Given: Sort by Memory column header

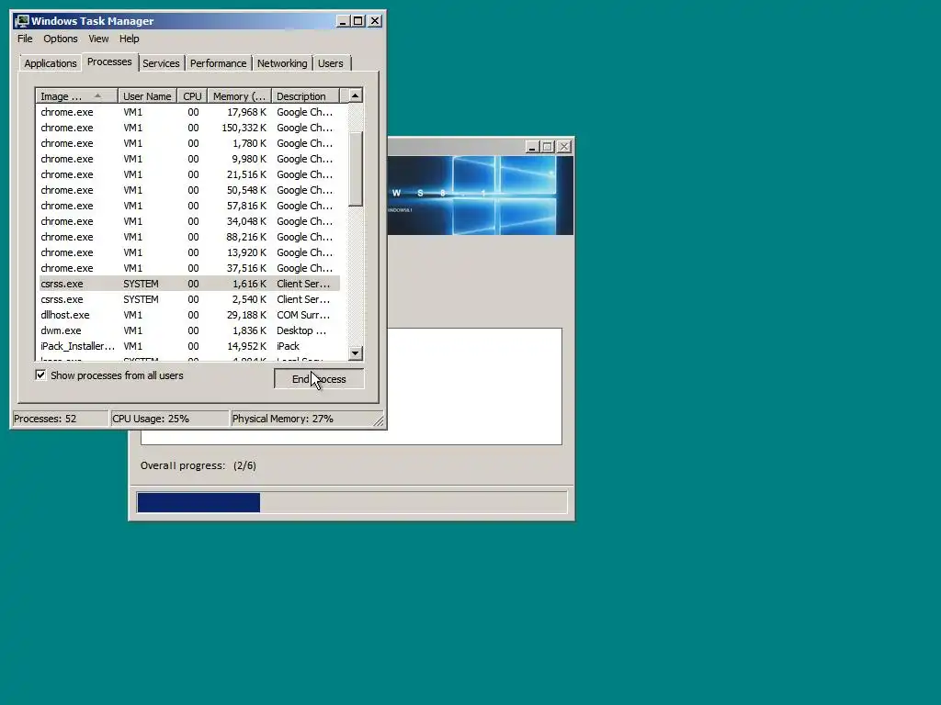Looking at the screenshot, I should pos(240,95).
